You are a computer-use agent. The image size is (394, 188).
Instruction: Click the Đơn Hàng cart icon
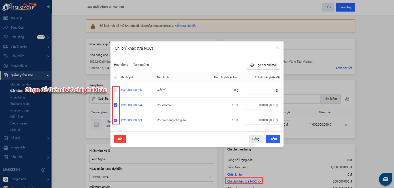tap(6, 37)
